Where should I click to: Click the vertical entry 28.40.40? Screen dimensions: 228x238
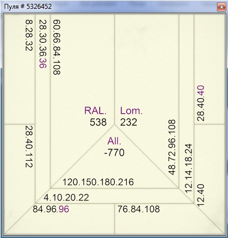pyautogui.click(x=201, y=103)
